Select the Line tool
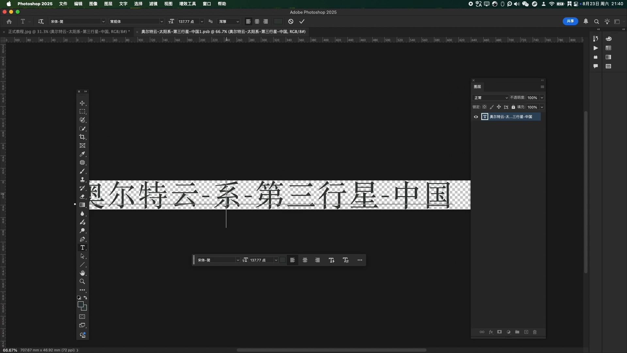 click(82, 265)
